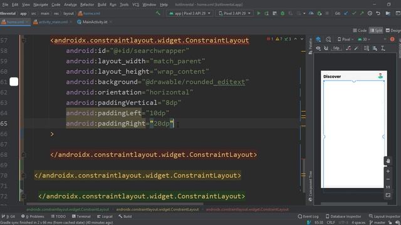
Task: Go to next highlighted error arrow
Action: 302,39
